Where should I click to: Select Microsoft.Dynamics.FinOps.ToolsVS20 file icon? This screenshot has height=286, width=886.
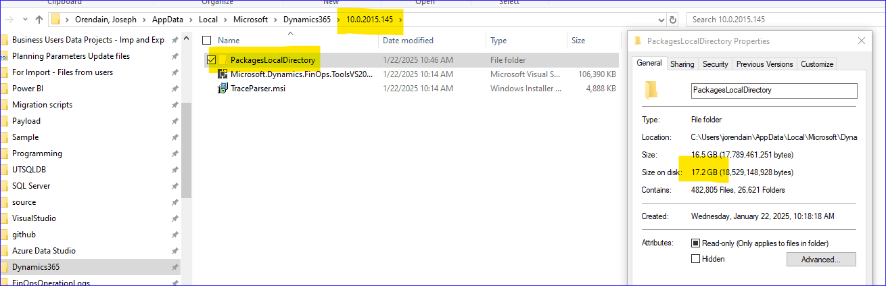(x=223, y=74)
